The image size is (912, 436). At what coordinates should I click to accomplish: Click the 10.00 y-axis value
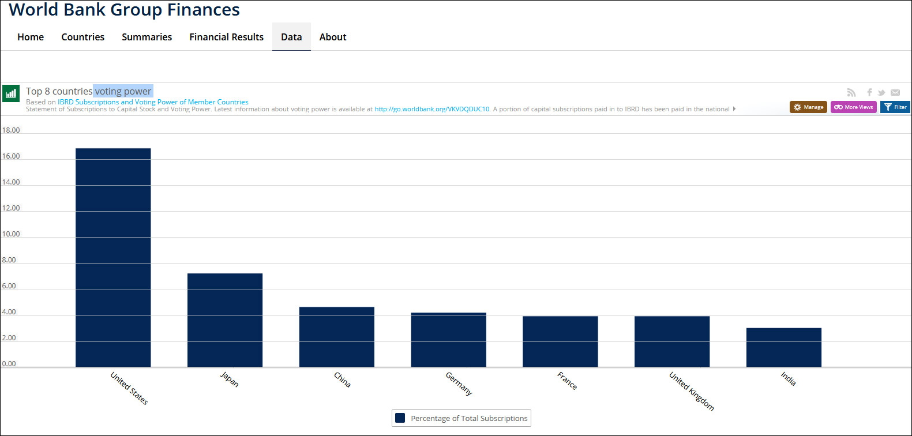pyautogui.click(x=11, y=234)
